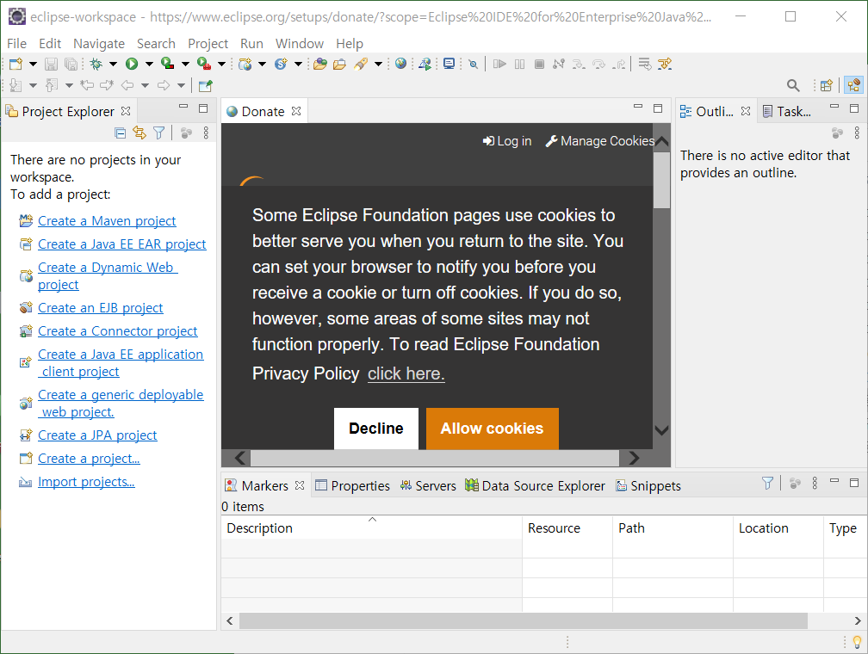Image resolution: width=868 pixels, height=654 pixels.
Task: Toggle Link with Editor in Project Explorer
Action: pos(139,133)
